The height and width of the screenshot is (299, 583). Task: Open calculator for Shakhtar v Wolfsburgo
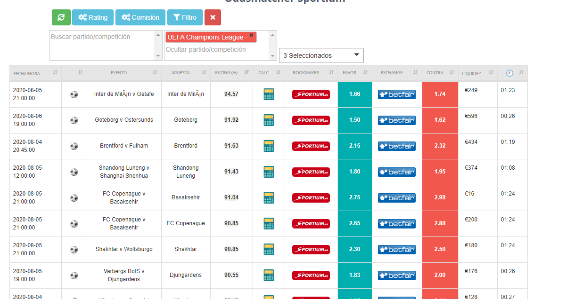click(x=269, y=249)
